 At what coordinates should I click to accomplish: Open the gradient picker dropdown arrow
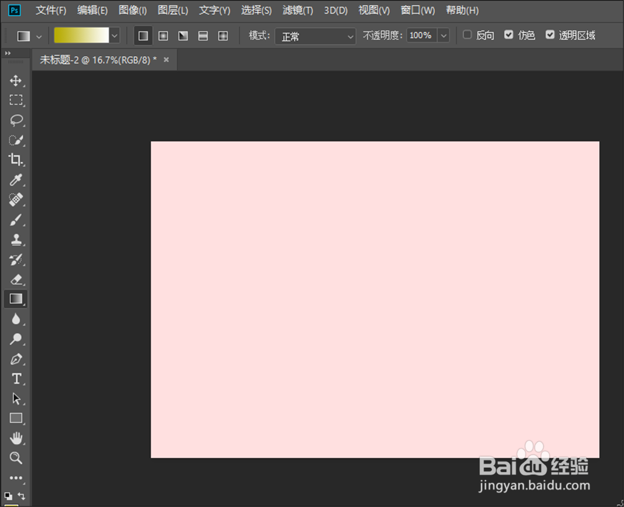[115, 36]
